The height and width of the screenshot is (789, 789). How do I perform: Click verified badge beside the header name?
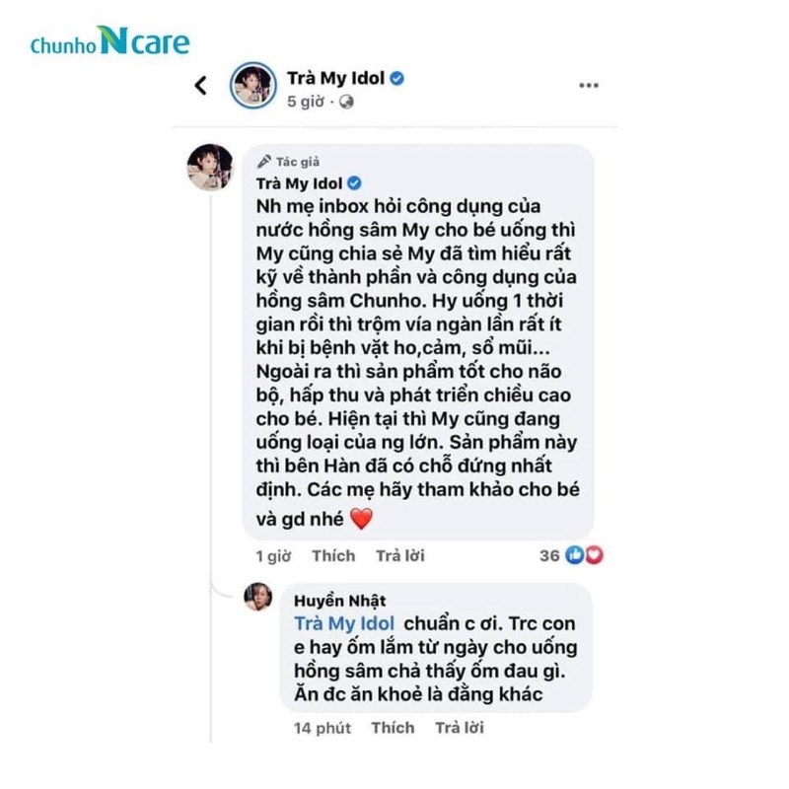(397, 79)
